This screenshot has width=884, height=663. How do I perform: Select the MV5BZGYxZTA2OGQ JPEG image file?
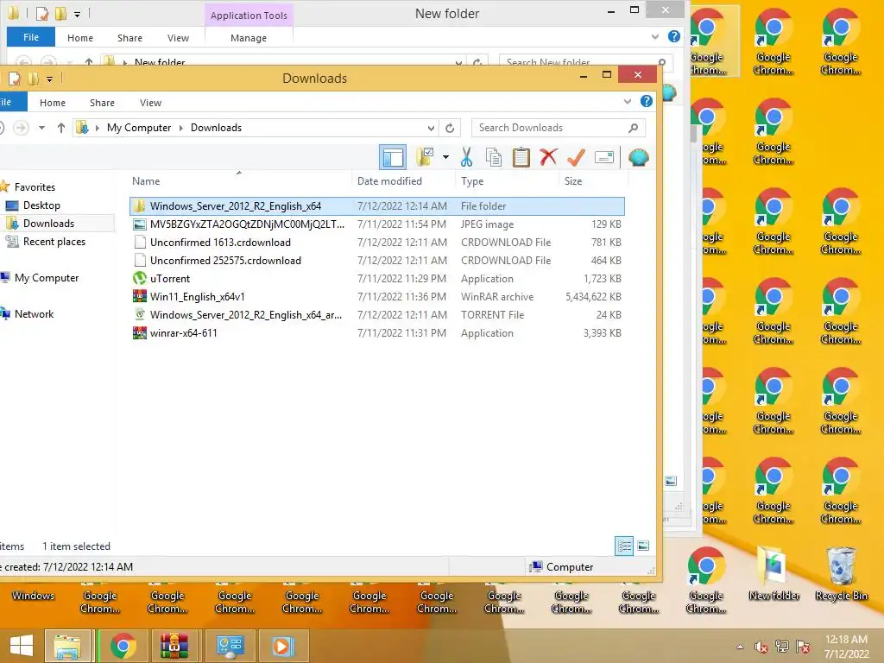[x=377, y=224]
